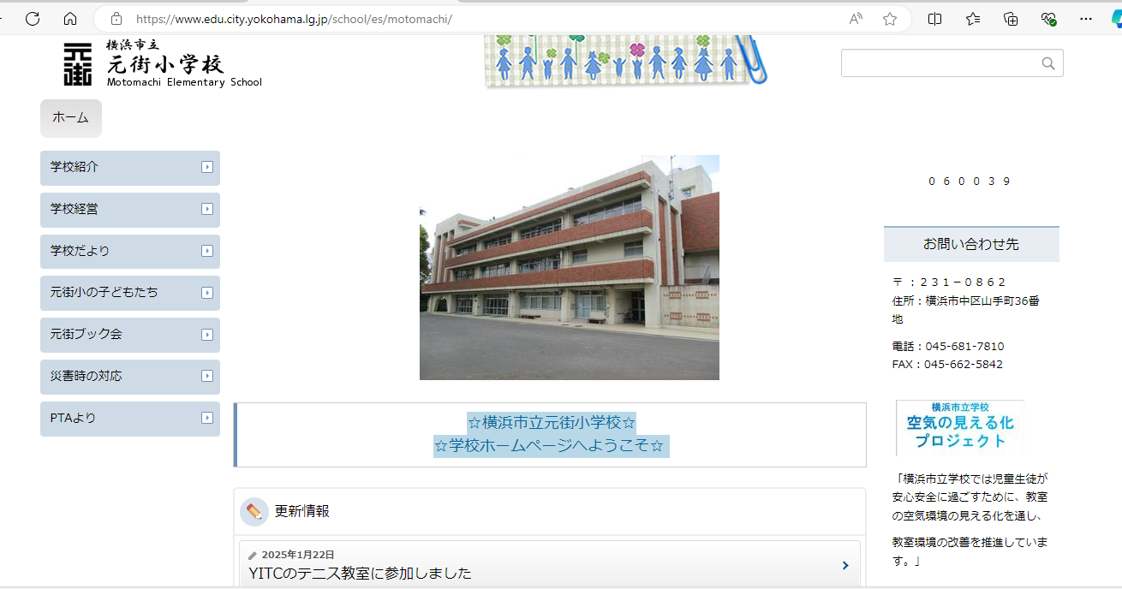This screenshot has width=1122, height=589.
Task: Expand the 元街小の子どもたち submenu arrow
Action: coord(206,293)
